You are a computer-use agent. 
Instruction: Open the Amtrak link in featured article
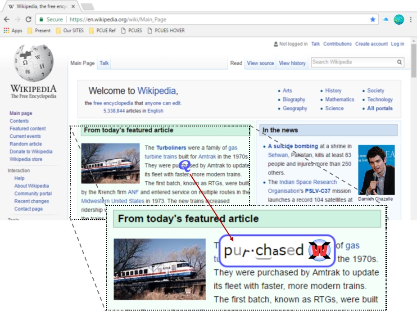207,157
